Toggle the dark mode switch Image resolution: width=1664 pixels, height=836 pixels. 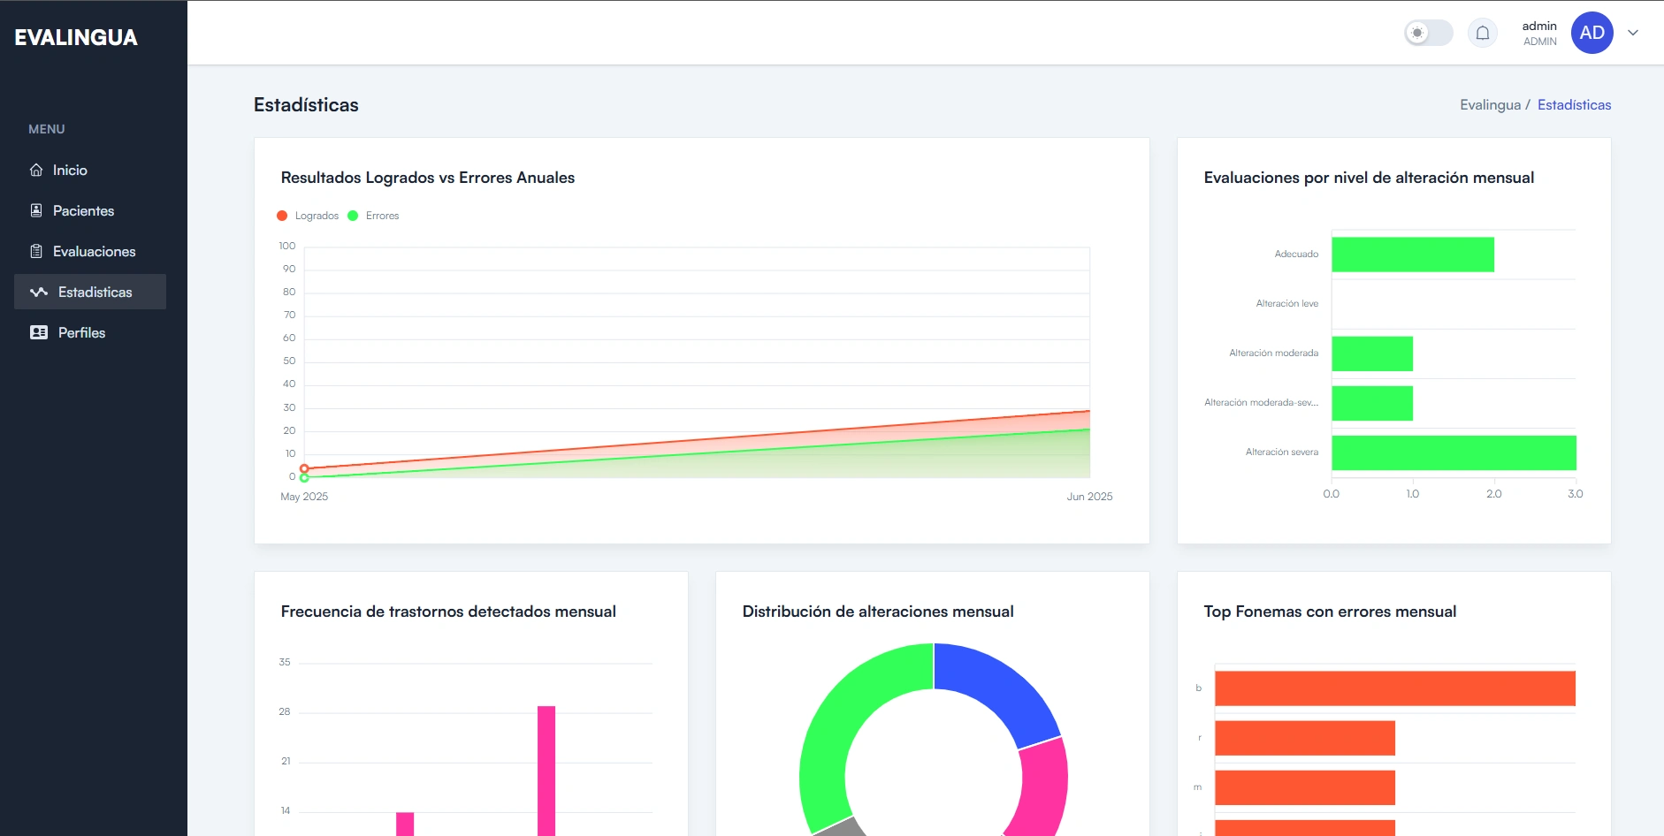pyautogui.click(x=1429, y=33)
